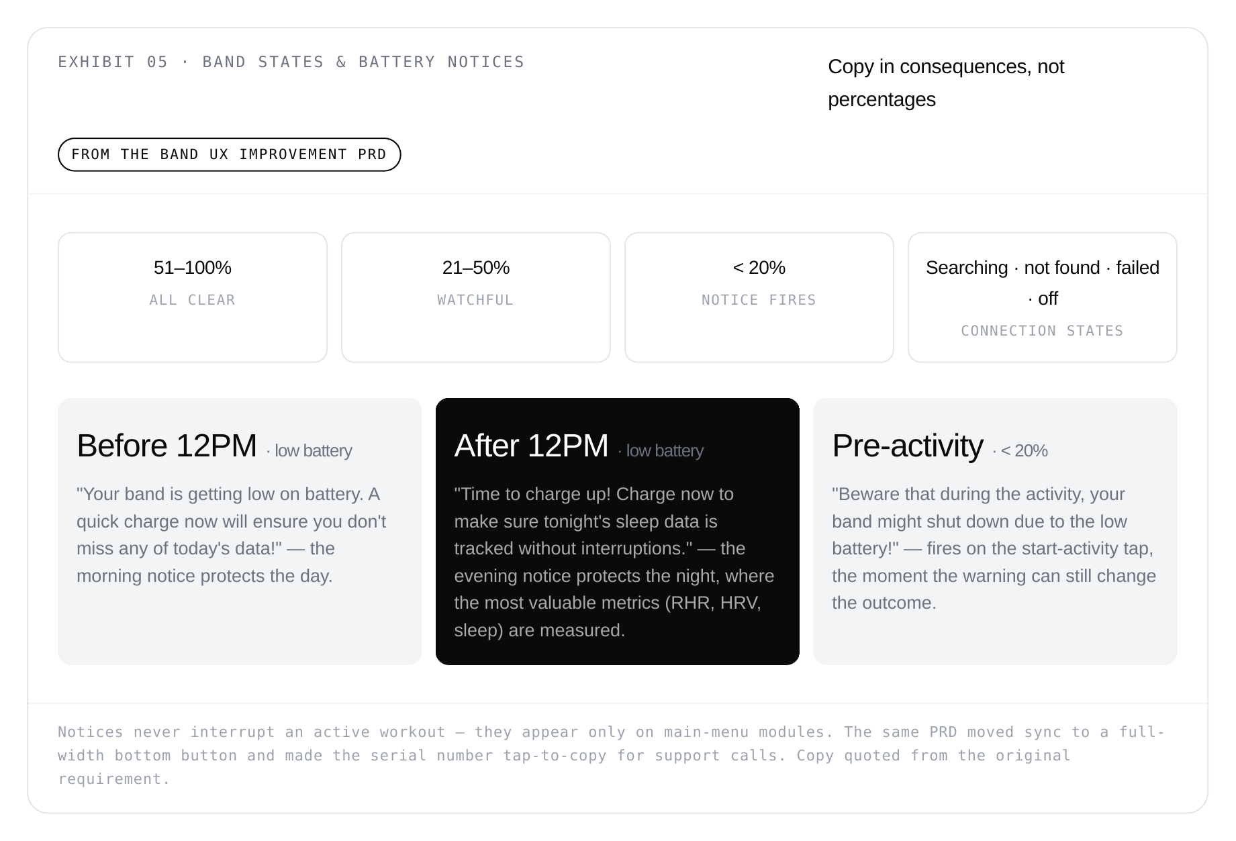Click the 'CONNECTION STATES' label
1236x841 pixels.
click(1042, 331)
